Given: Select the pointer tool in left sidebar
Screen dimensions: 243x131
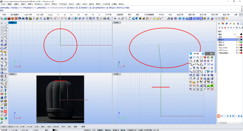Looking at the screenshot, I should pos(2,23).
